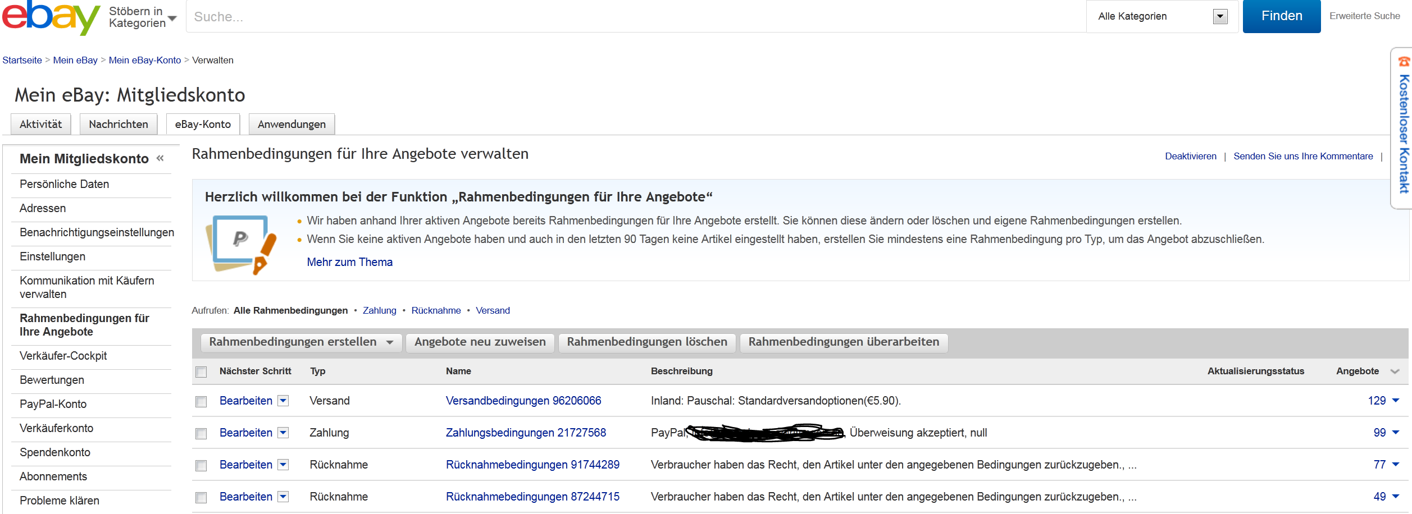Open Zahlungsbedingungen 21727568 link
Image resolution: width=1412 pixels, height=514 pixels.
526,433
